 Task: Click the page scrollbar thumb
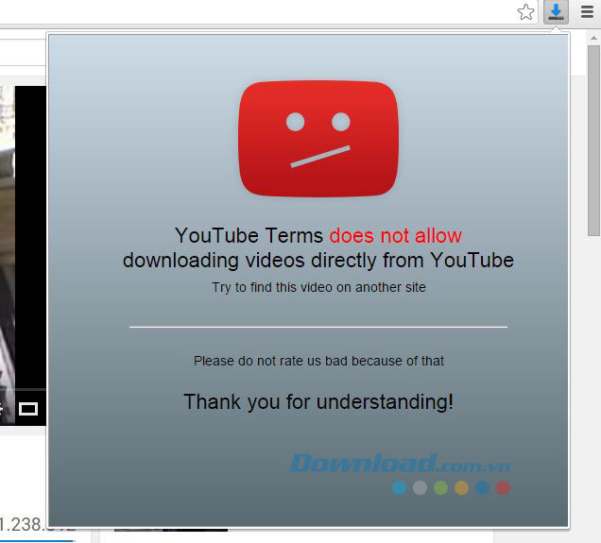[x=593, y=141]
